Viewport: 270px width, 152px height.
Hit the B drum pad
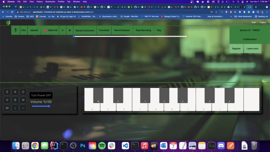click(15, 100)
